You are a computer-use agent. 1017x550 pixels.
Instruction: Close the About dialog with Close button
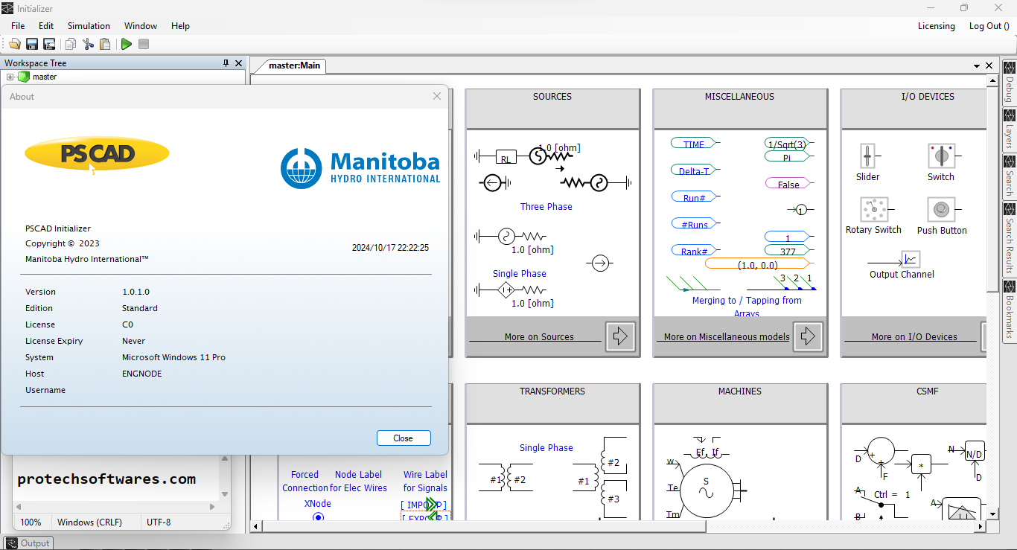[404, 438]
